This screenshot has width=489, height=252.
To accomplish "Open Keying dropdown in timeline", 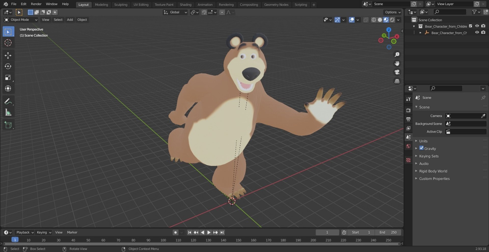I will point(44,232).
